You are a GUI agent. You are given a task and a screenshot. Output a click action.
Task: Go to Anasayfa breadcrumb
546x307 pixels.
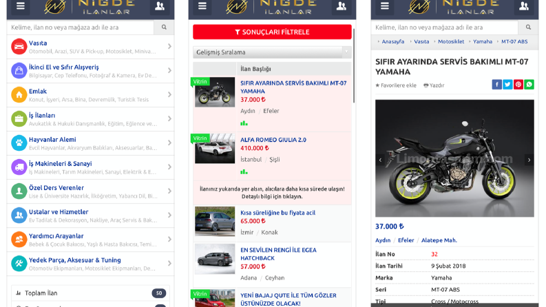tap(392, 41)
